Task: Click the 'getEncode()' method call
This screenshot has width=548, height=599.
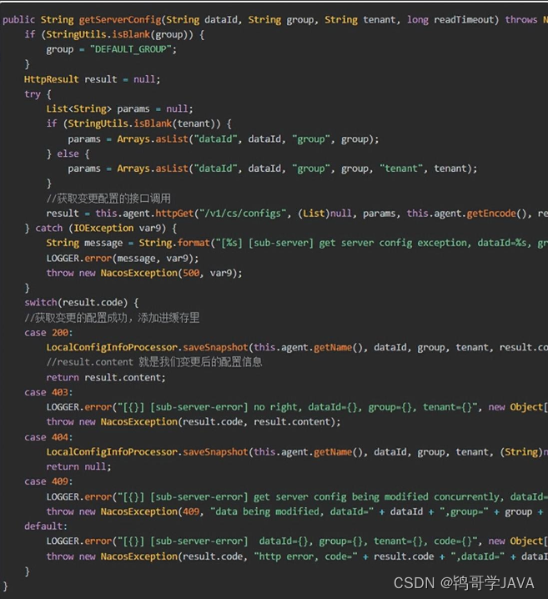Action: coord(496,214)
